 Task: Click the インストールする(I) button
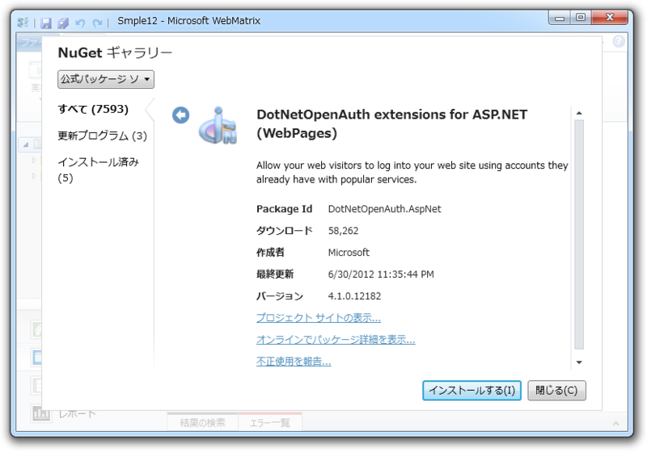472,390
